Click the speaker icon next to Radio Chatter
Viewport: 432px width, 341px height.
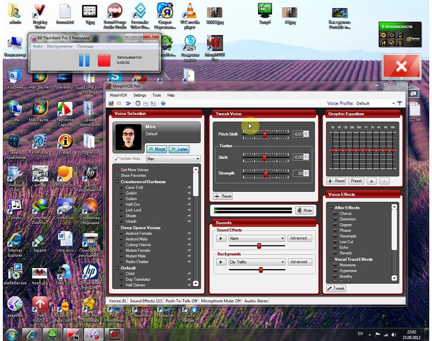[189, 262]
